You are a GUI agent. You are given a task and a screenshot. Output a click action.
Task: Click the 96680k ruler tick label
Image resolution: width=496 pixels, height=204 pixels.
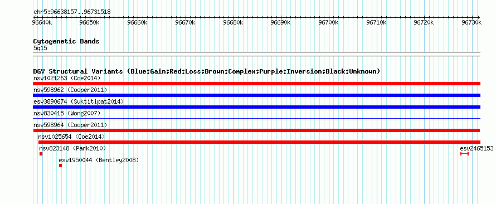point(233,22)
